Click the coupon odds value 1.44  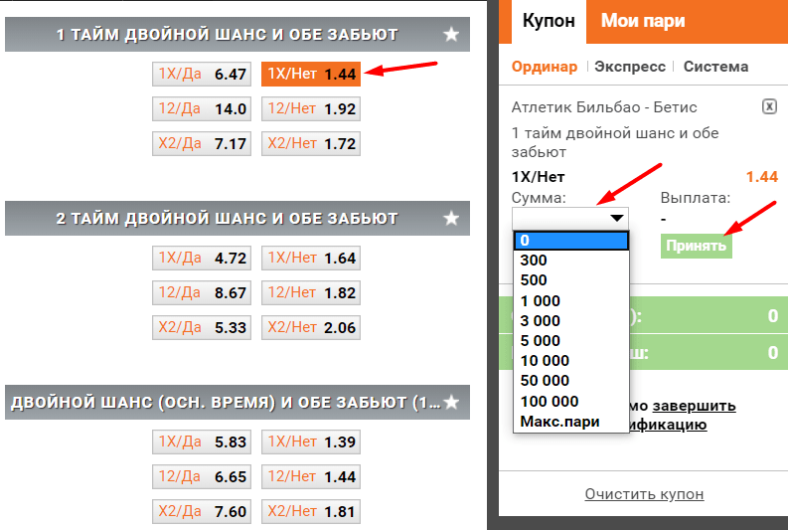pos(762,177)
